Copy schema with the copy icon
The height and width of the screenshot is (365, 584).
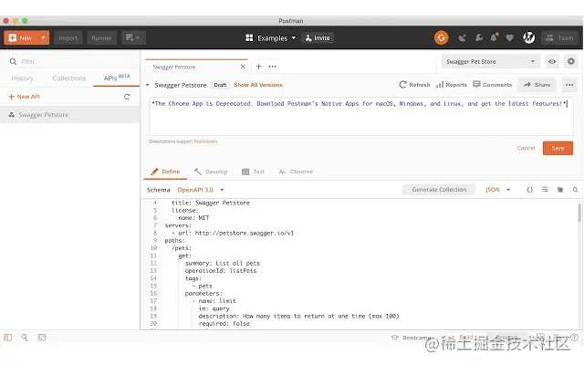pos(559,190)
